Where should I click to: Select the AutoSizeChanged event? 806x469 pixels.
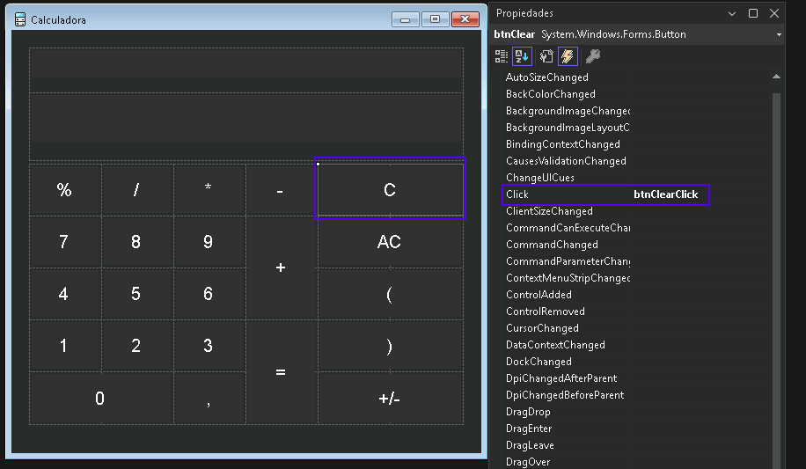tap(547, 77)
